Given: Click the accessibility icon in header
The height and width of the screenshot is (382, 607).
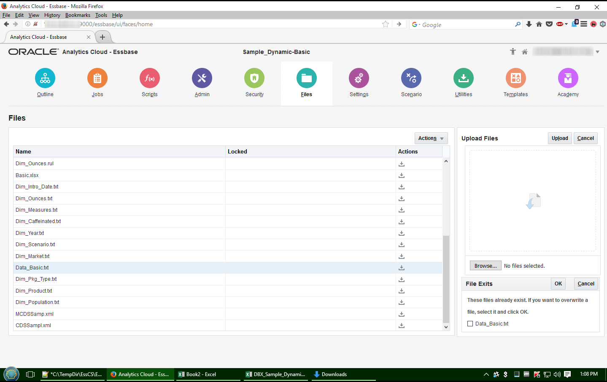Looking at the screenshot, I should (x=513, y=52).
